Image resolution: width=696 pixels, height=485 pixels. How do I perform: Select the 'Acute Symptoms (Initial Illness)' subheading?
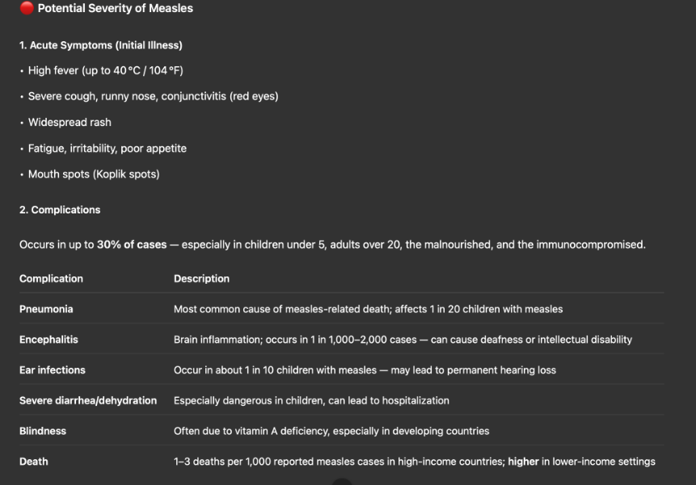point(100,45)
